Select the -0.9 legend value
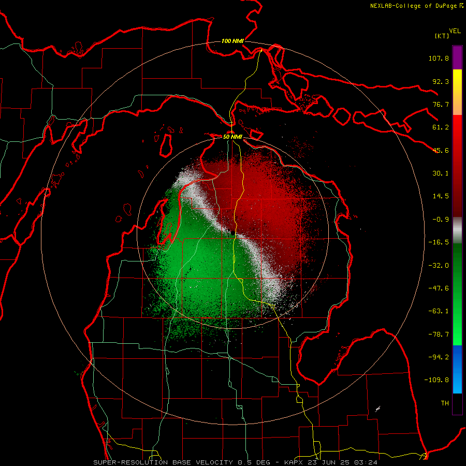The height and width of the screenshot is (466, 466). pyautogui.click(x=441, y=220)
